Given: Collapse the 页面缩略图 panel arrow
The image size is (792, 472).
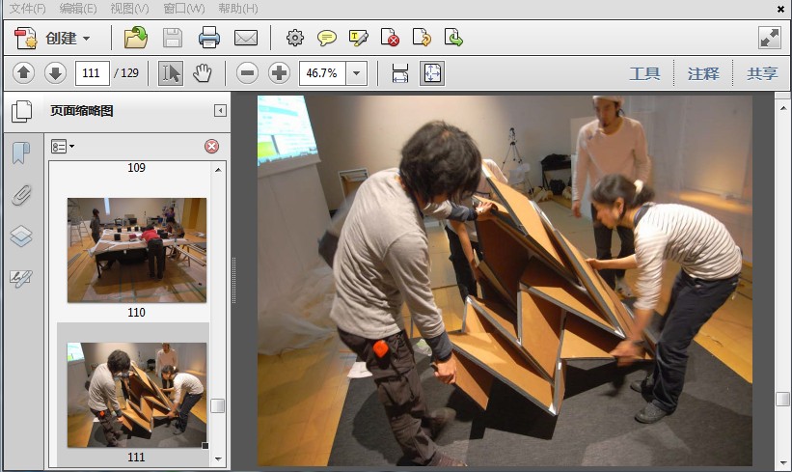Looking at the screenshot, I should pyautogui.click(x=220, y=111).
